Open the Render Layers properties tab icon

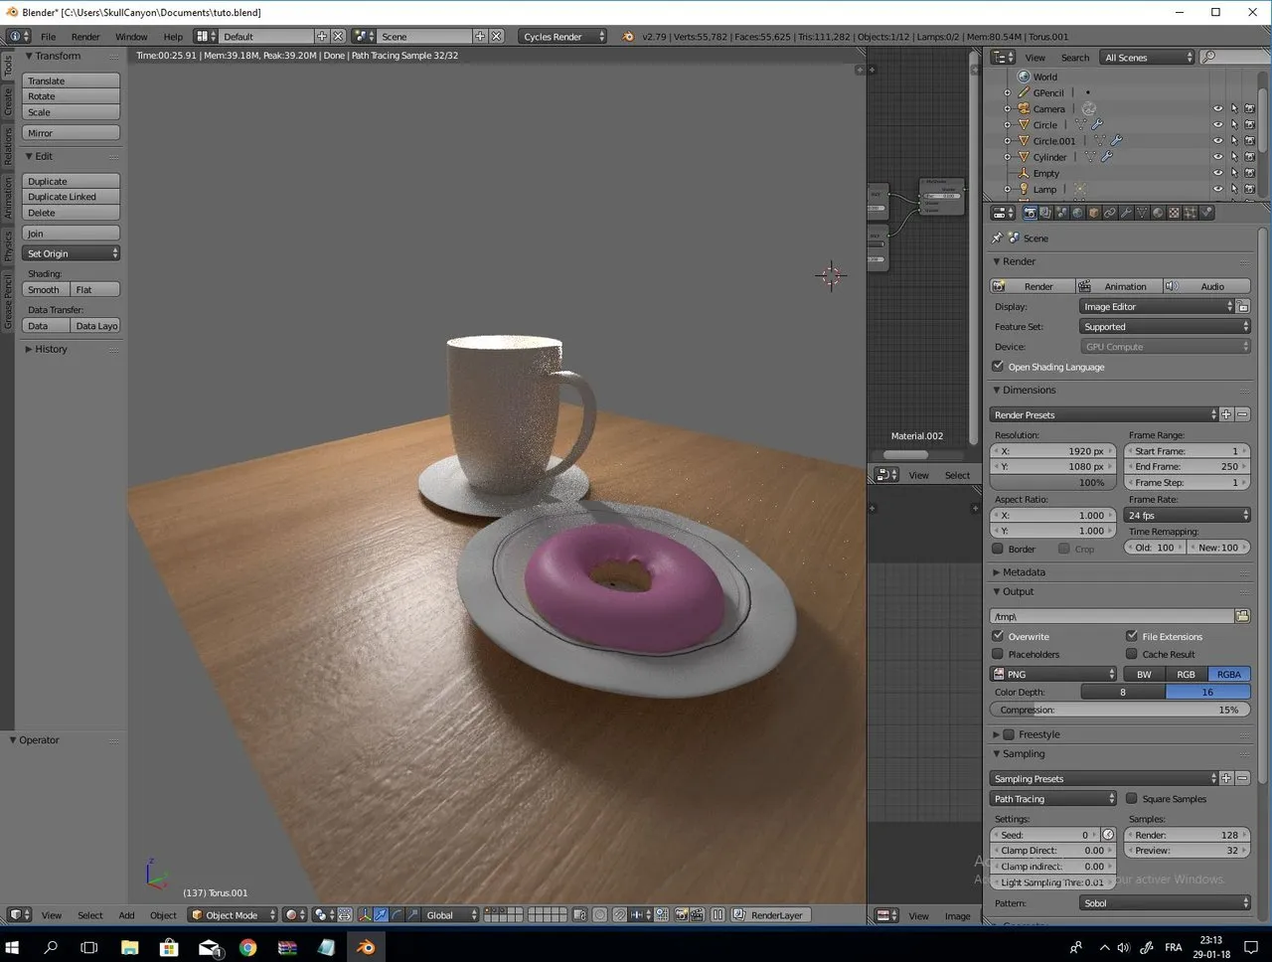[1045, 213]
